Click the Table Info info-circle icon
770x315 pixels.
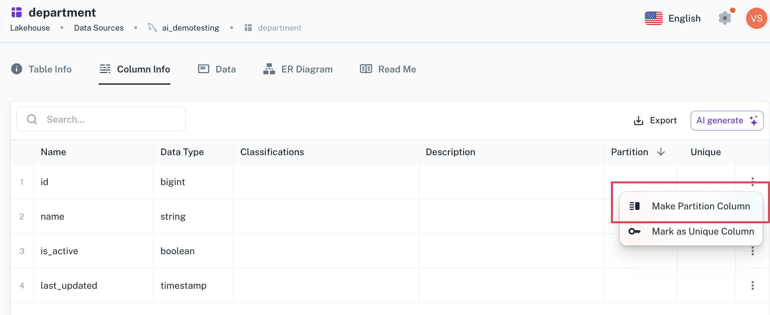tap(17, 69)
